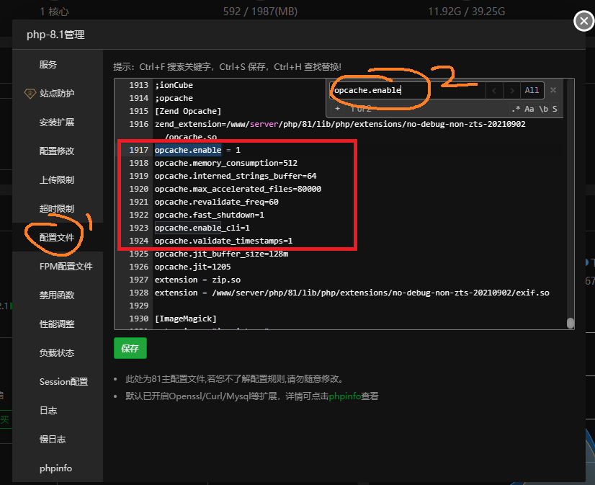Click the zend_extension path line 1916
Screen dimensions: 595x485
340,124
